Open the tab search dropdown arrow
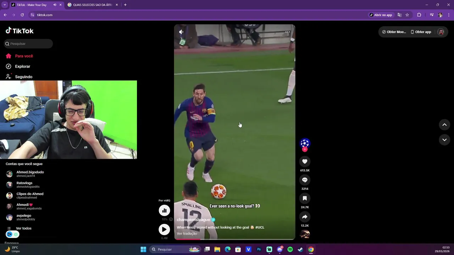Viewport: 454px width, 255px height. click(x=5, y=5)
